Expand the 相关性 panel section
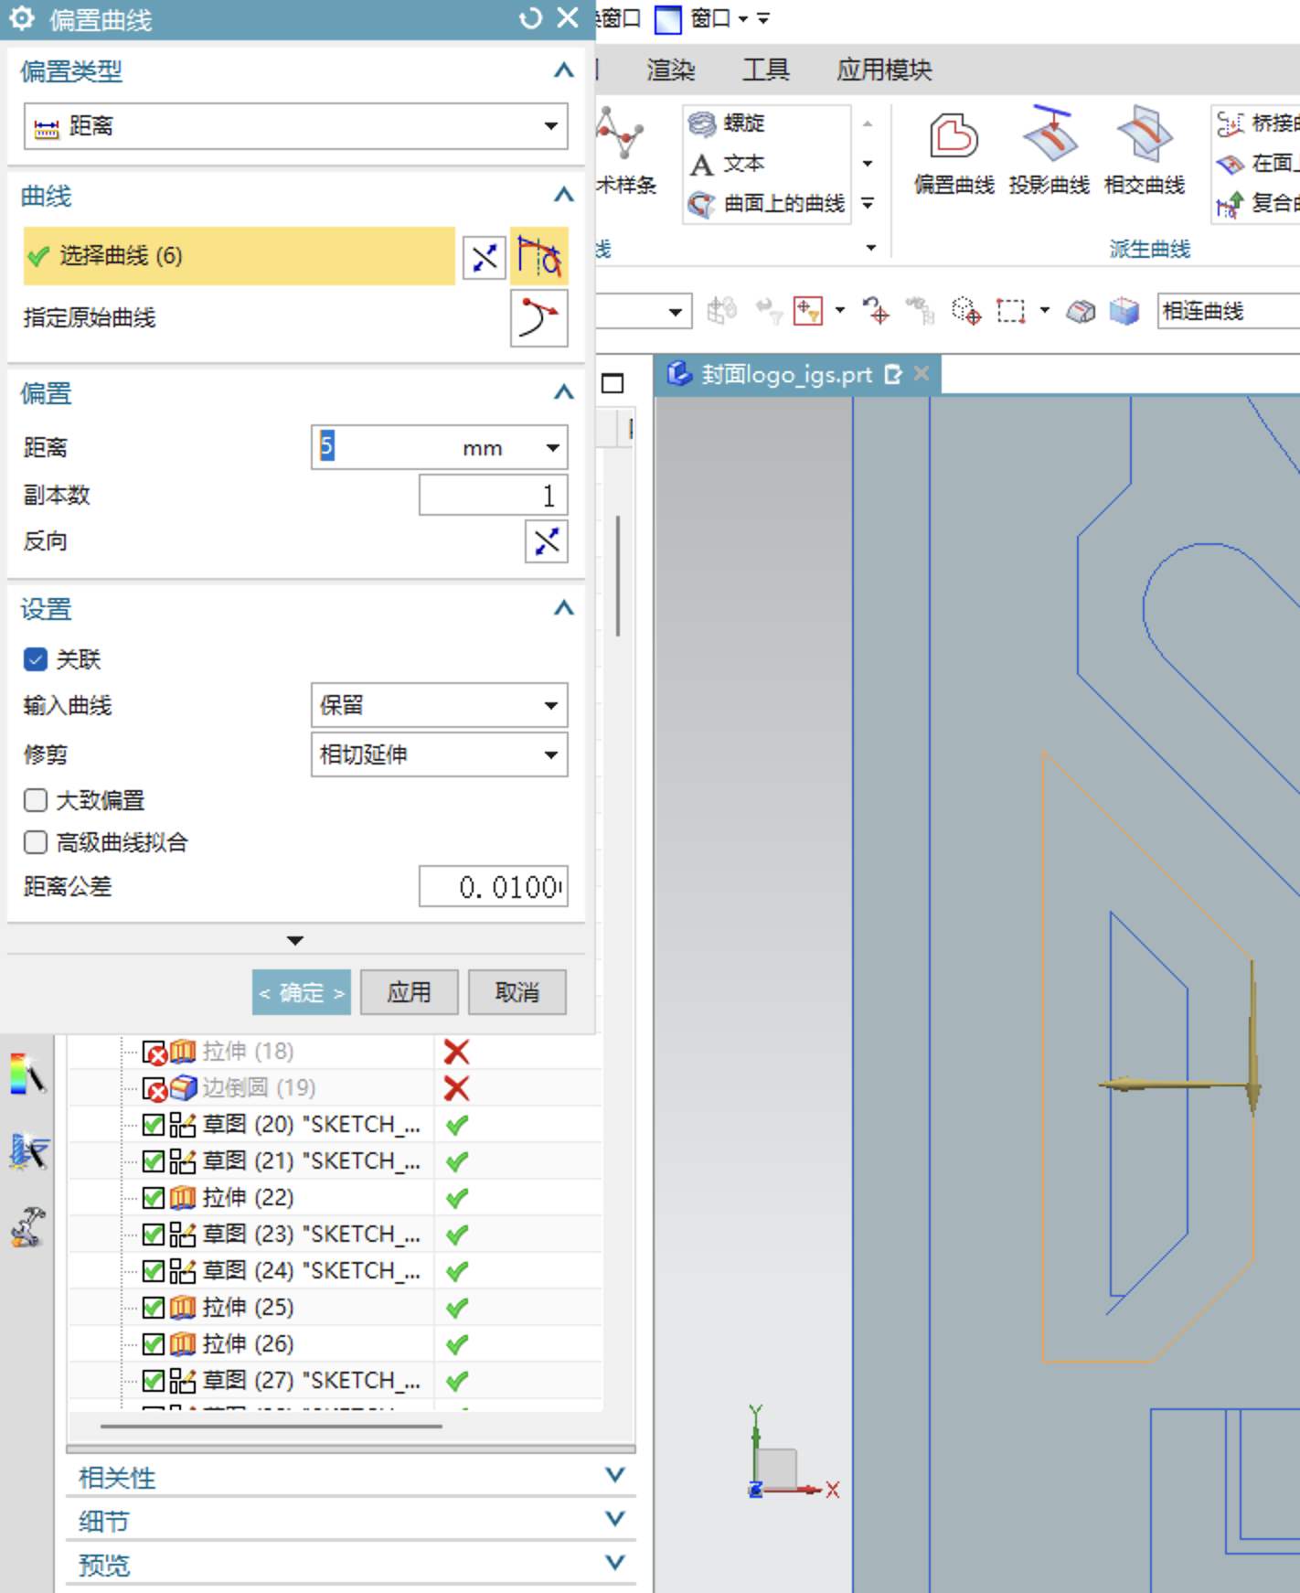 tap(351, 1477)
